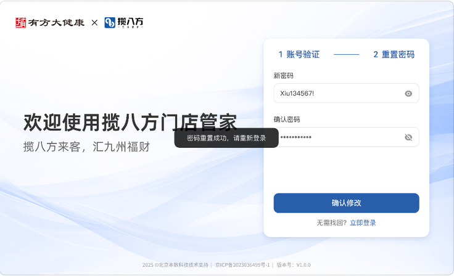Click the 确认密码 field label
Viewport: 454px width, 276px height.
click(x=287, y=120)
